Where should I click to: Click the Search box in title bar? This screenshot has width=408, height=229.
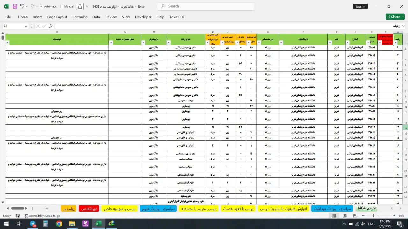coord(206,6)
